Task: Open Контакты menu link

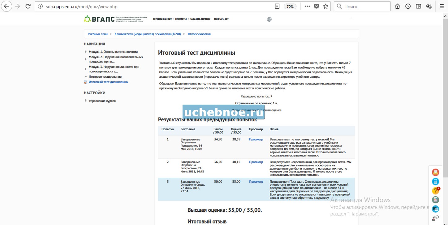Action: click(x=181, y=19)
